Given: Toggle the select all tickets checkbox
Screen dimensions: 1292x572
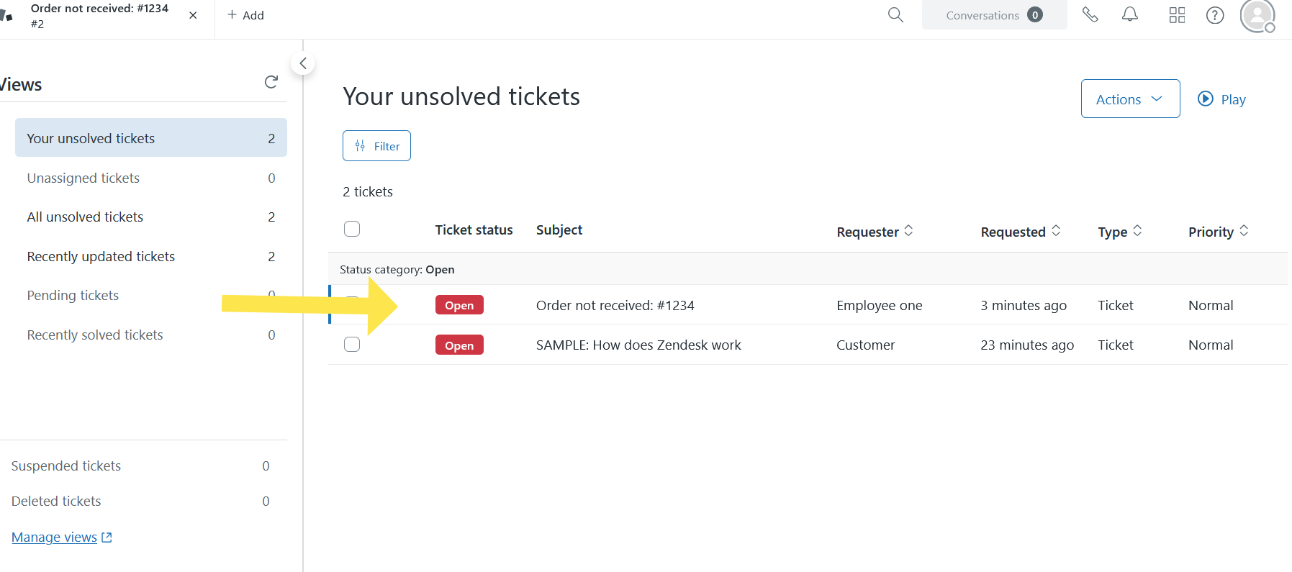Looking at the screenshot, I should coord(352,229).
